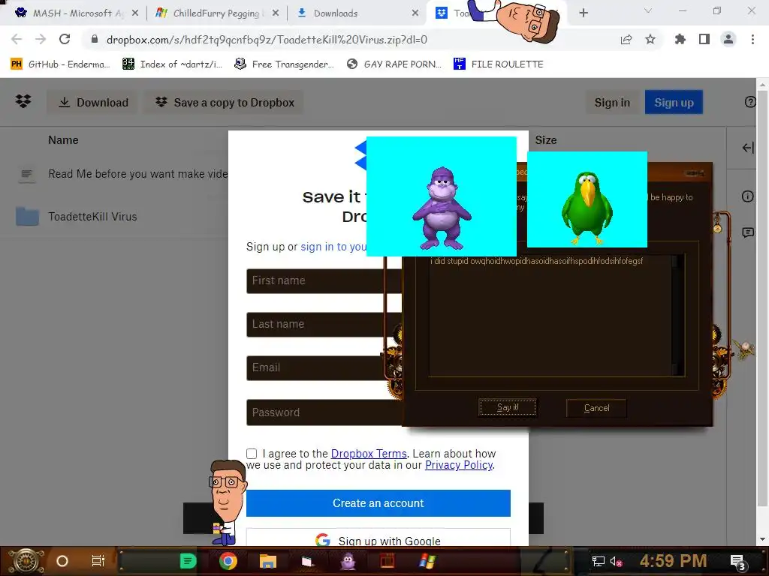Image resolution: width=769 pixels, height=576 pixels.
Task: Go forward in browser history
Action: 41,39
